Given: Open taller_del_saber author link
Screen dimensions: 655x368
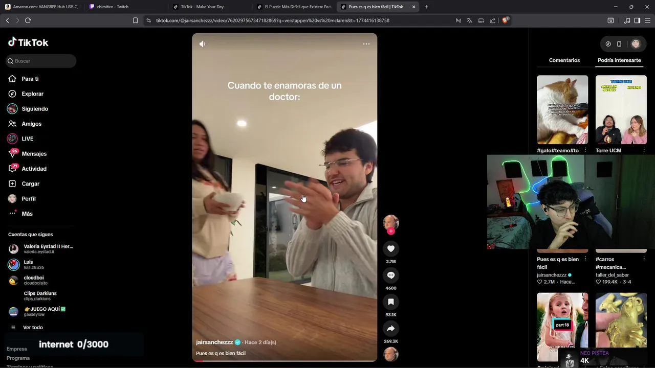Looking at the screenshot, I should click(612, 275).
